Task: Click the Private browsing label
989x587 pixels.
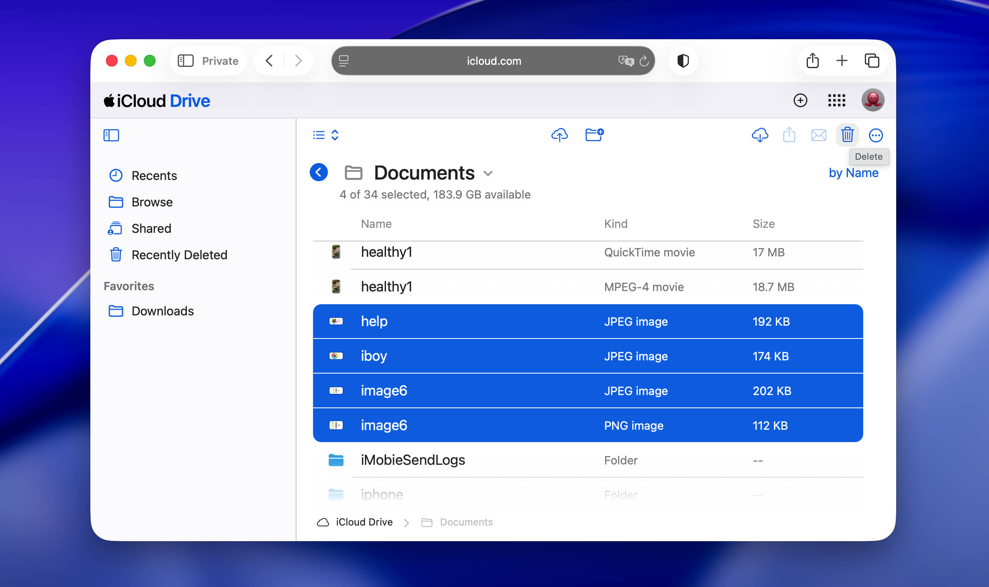Action: point(220,61)
